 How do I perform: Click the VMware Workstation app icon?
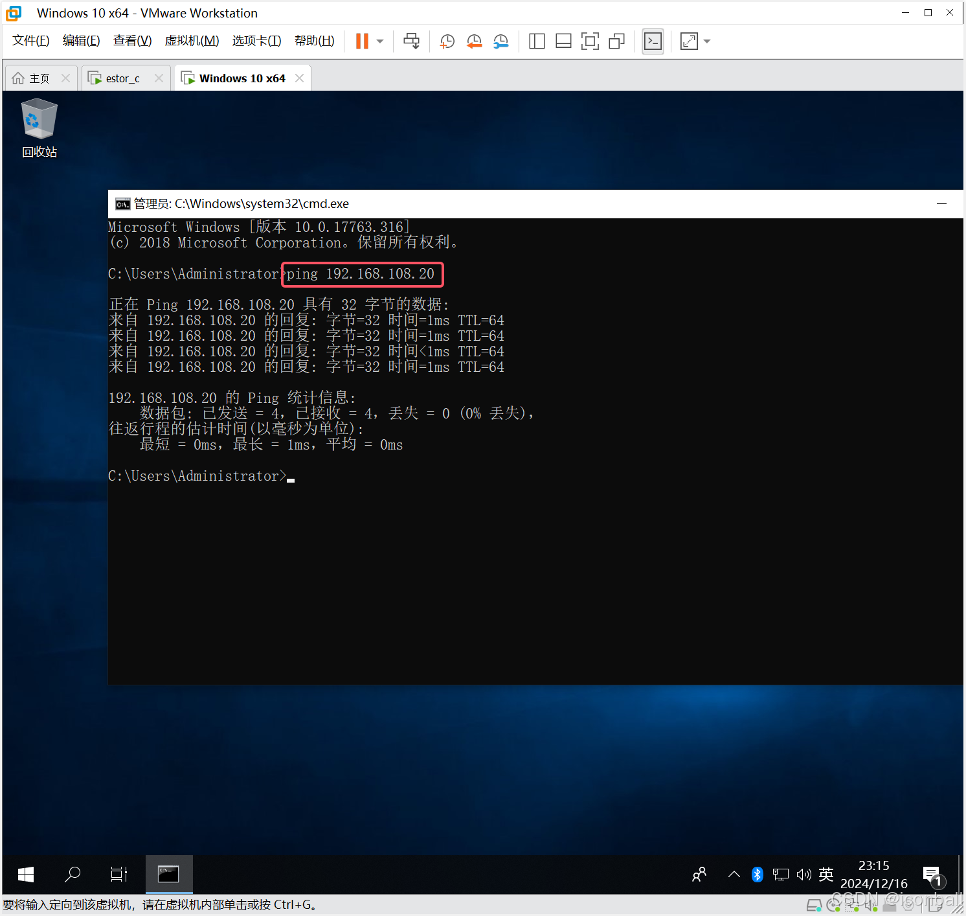coord(14,13)
